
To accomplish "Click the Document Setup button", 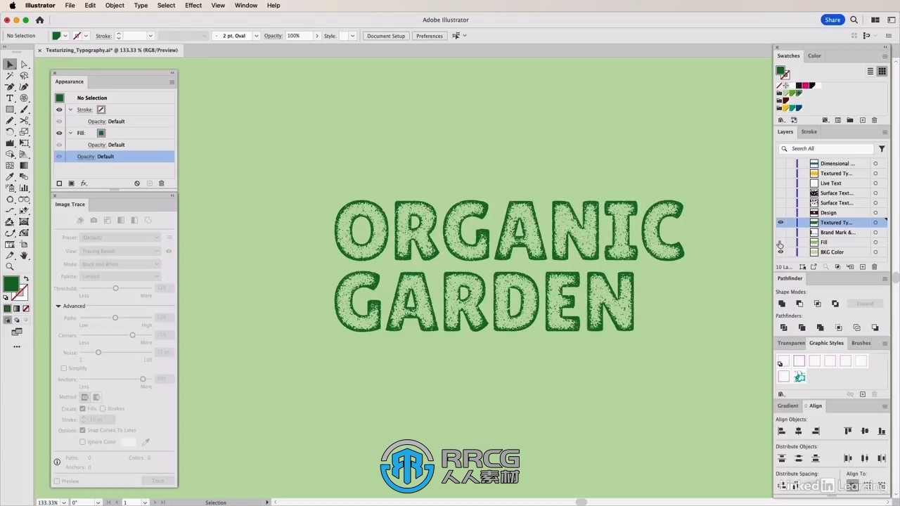I will click(386, 36).
